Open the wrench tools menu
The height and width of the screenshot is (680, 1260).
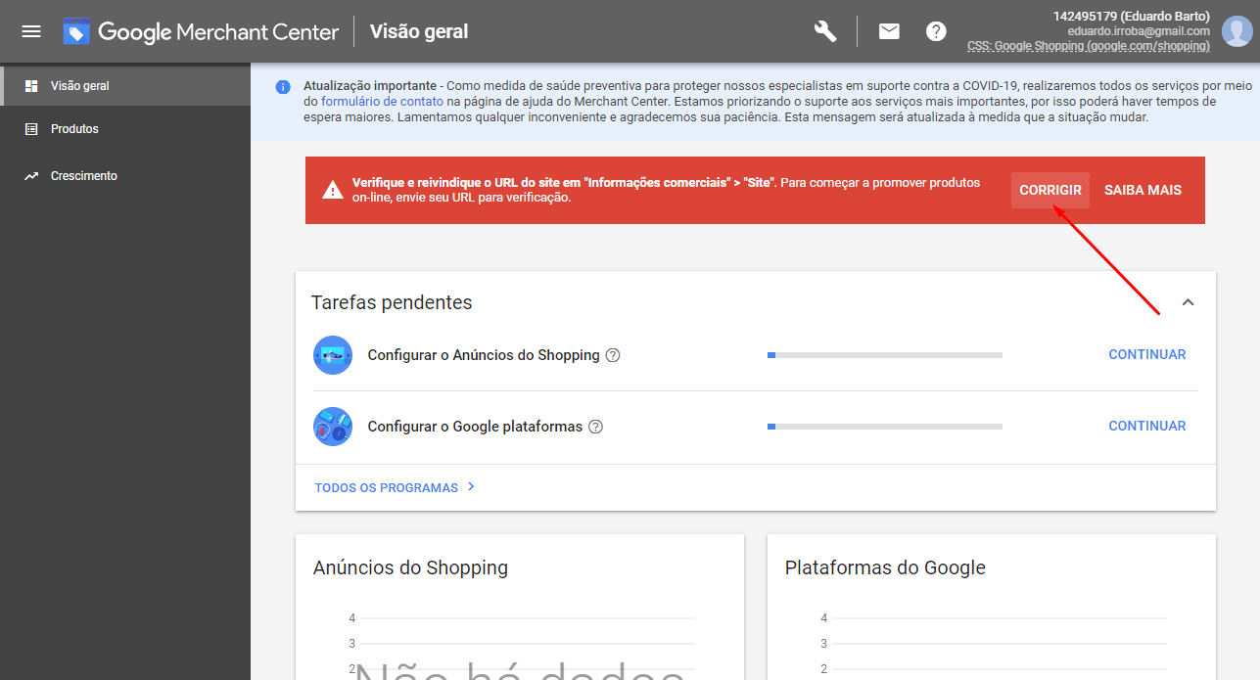tap(825, 31)
